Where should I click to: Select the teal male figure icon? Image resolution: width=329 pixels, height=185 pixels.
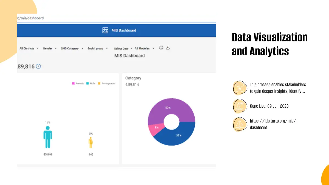point(47,137)
